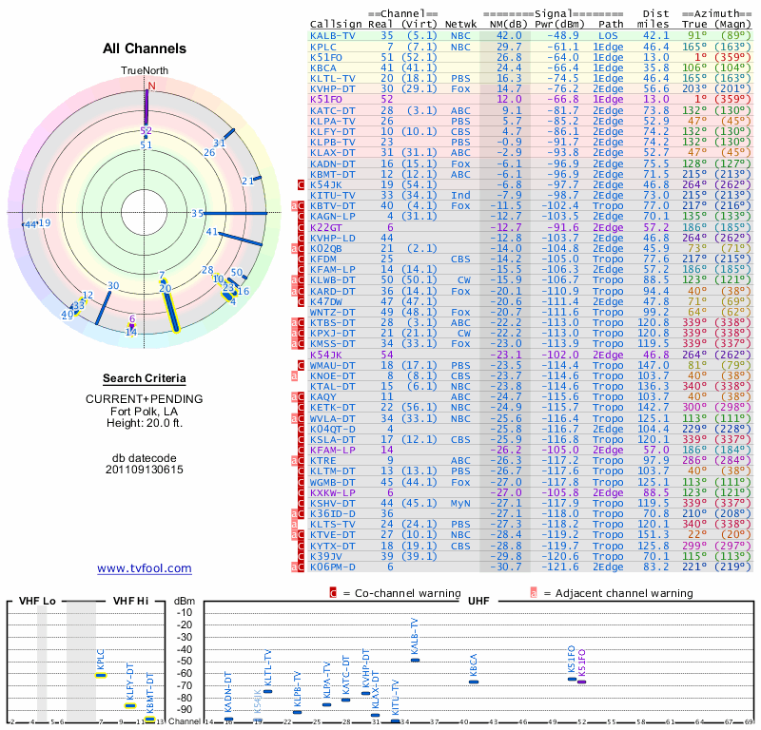Click the red N north marker on radar
761x730 pixels.
151,86
